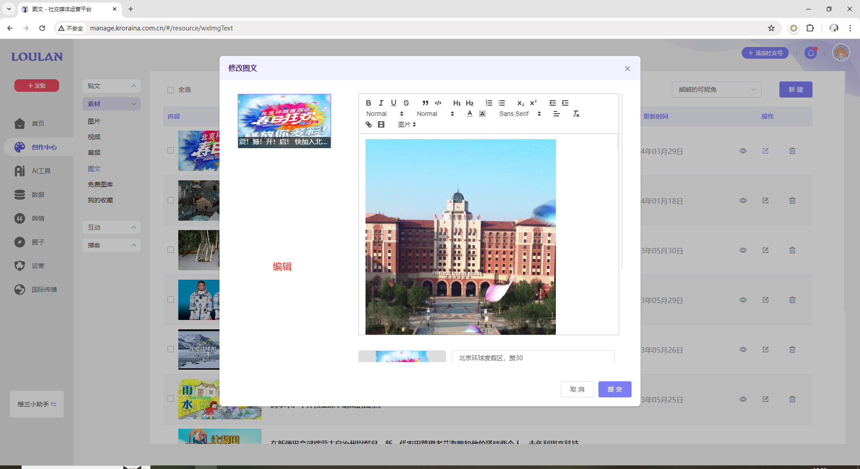Click the 取消 cancel button
Screen dimensions: 860x469
(x=577, y=389)
